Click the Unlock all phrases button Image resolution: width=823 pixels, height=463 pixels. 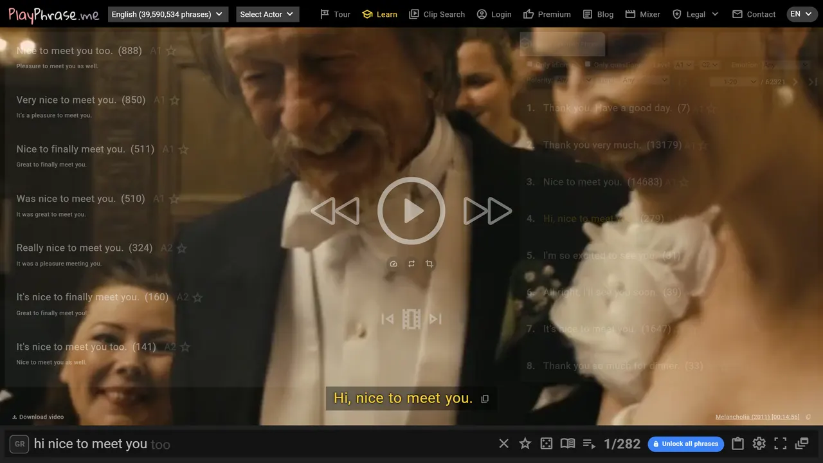click(685, 444)
